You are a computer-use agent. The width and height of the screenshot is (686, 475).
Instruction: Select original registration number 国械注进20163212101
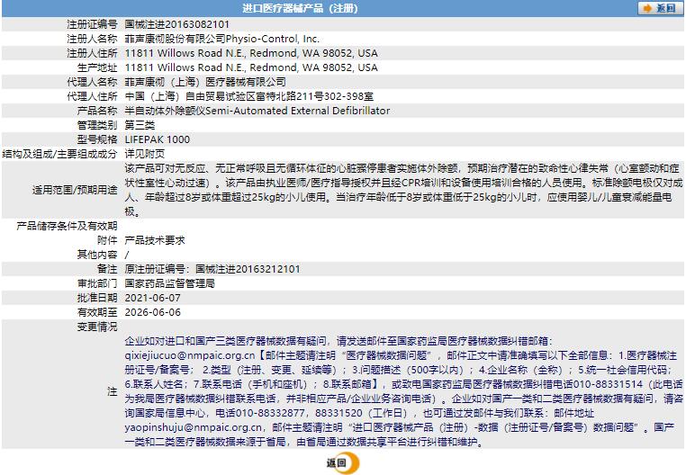(x=248, y=269)
